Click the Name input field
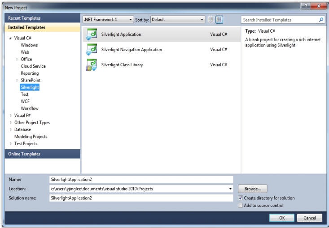Image resolution: width=329 pixels, height=228 pixels. tap(141, 180)
